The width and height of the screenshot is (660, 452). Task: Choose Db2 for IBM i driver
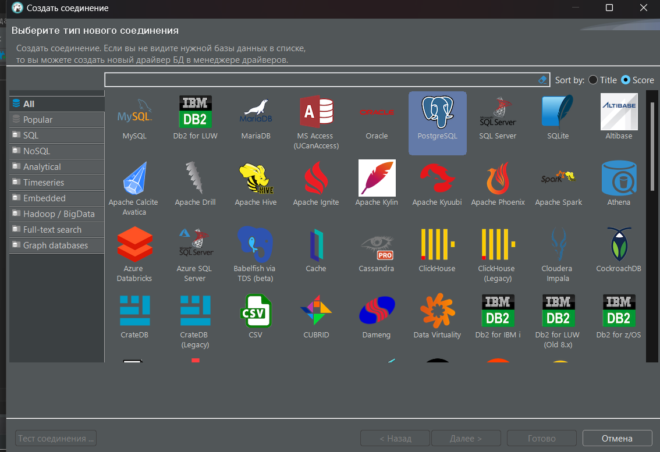click(498, 316)
